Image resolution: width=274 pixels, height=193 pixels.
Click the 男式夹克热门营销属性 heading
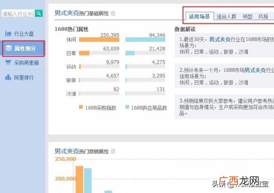pos(82,151)
